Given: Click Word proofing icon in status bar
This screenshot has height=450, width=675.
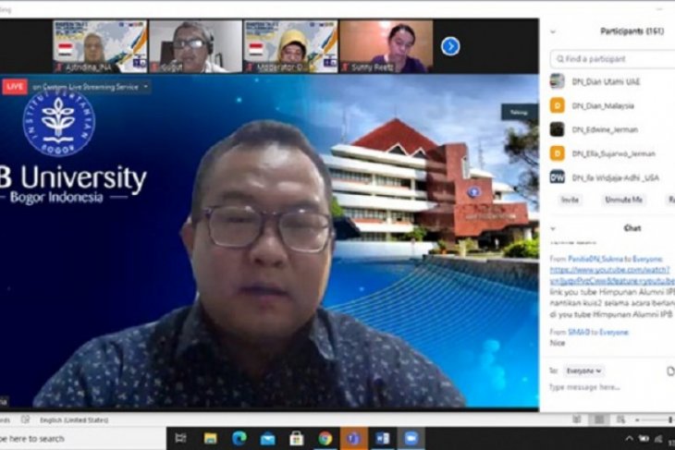Looking at the screenshot, I should tap(25, 420).
